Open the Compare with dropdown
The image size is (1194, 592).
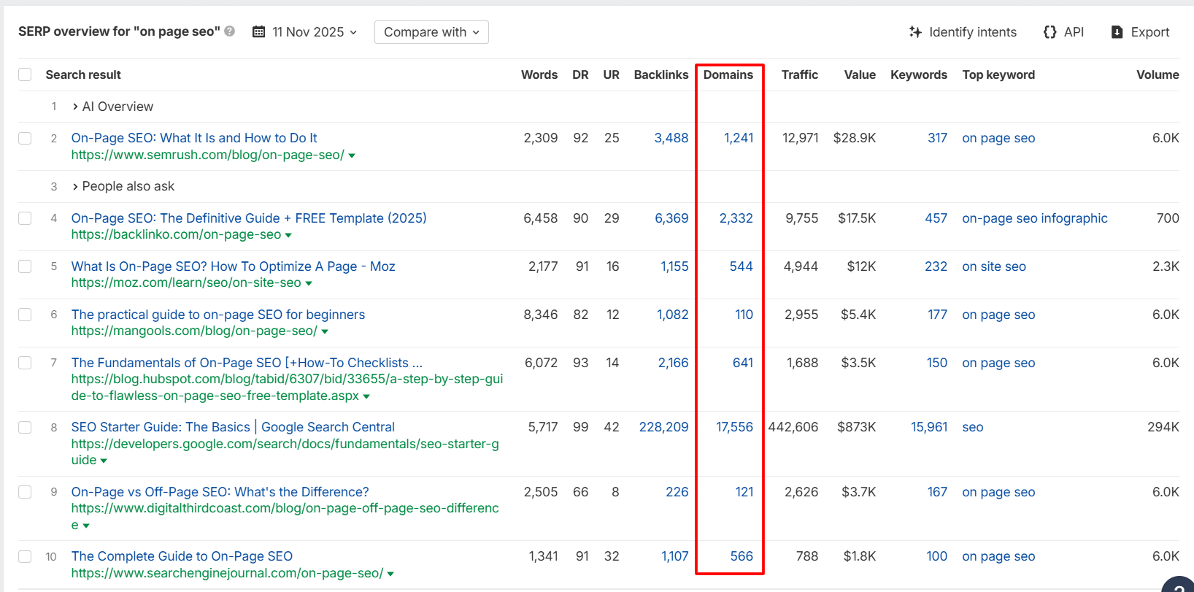[431, 32]
